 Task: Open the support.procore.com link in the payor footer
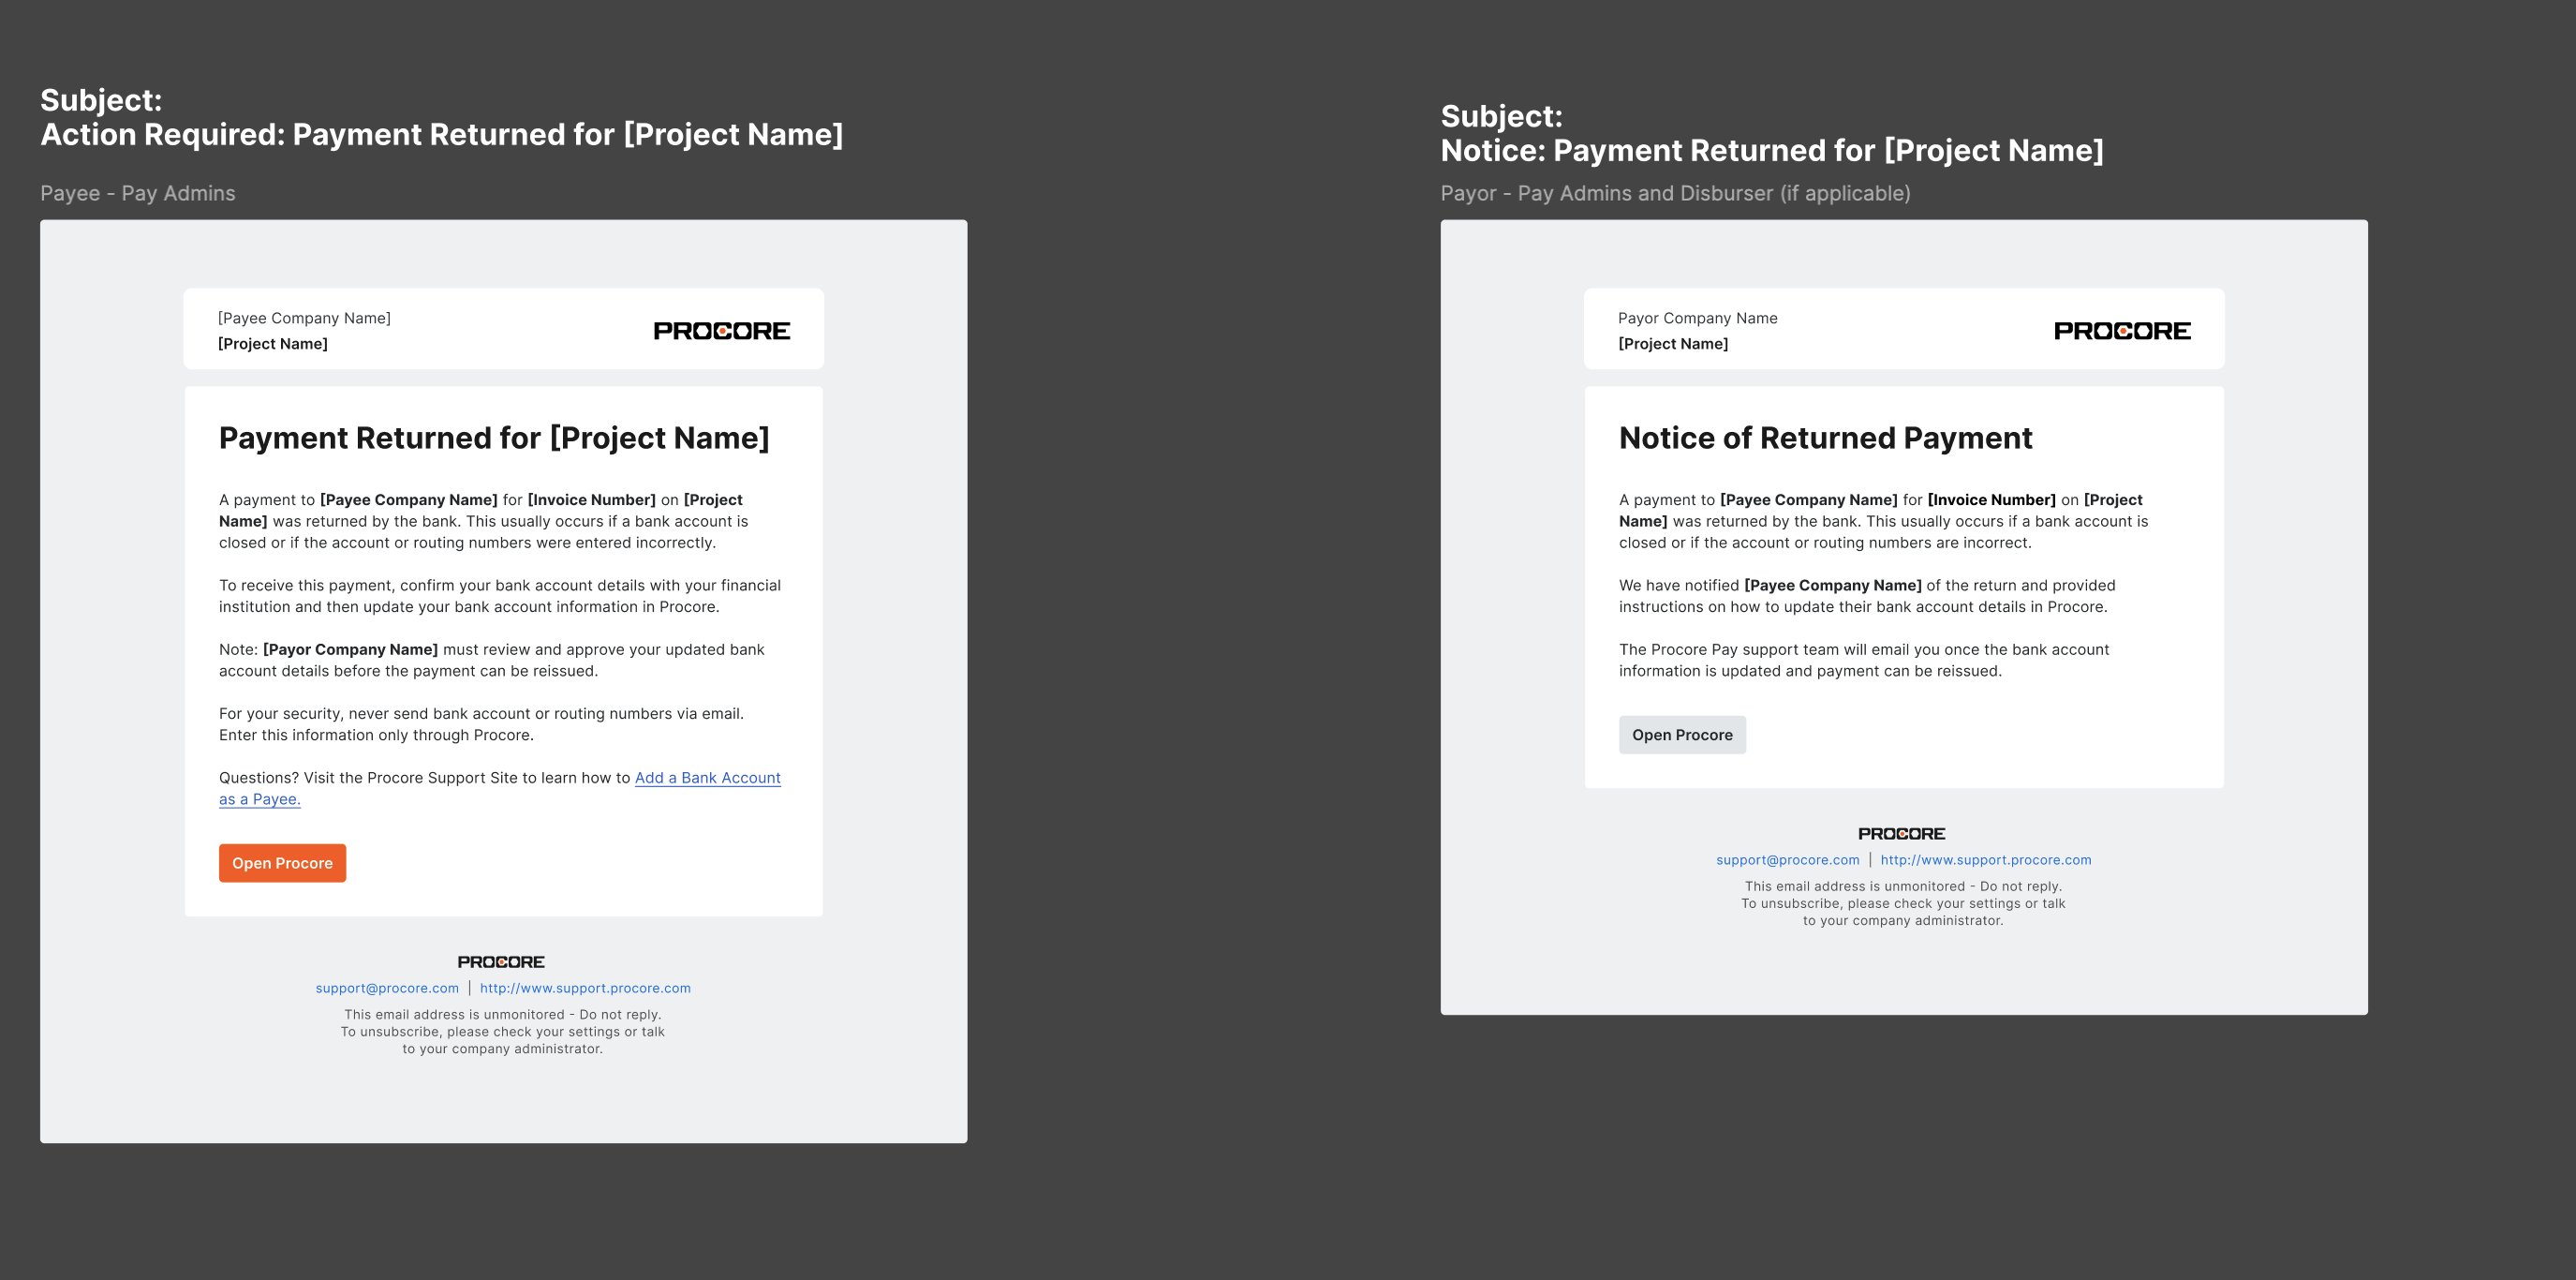coord(1985,860)
